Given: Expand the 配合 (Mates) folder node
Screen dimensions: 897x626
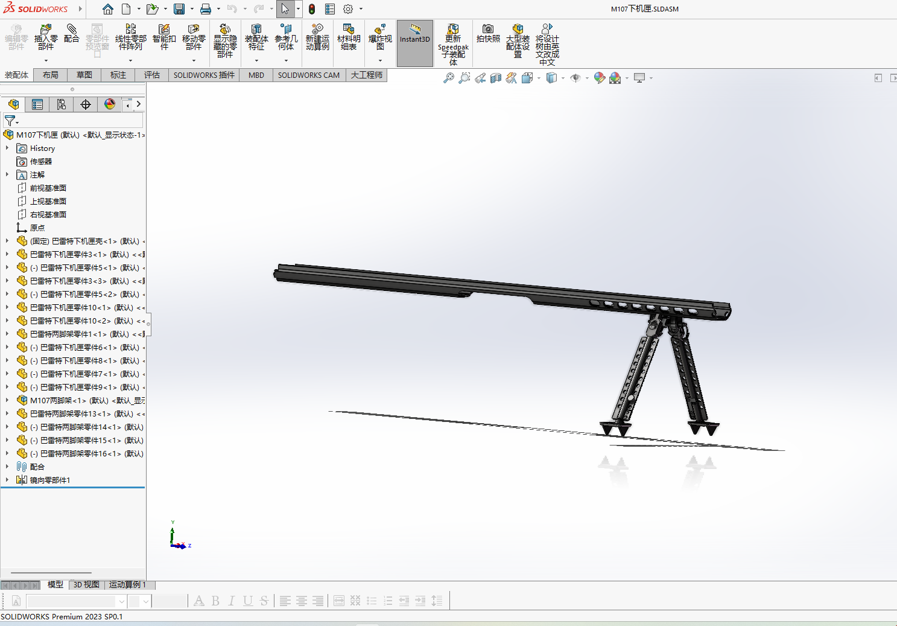Looking at the screenshot, I should tap(7, 467).
